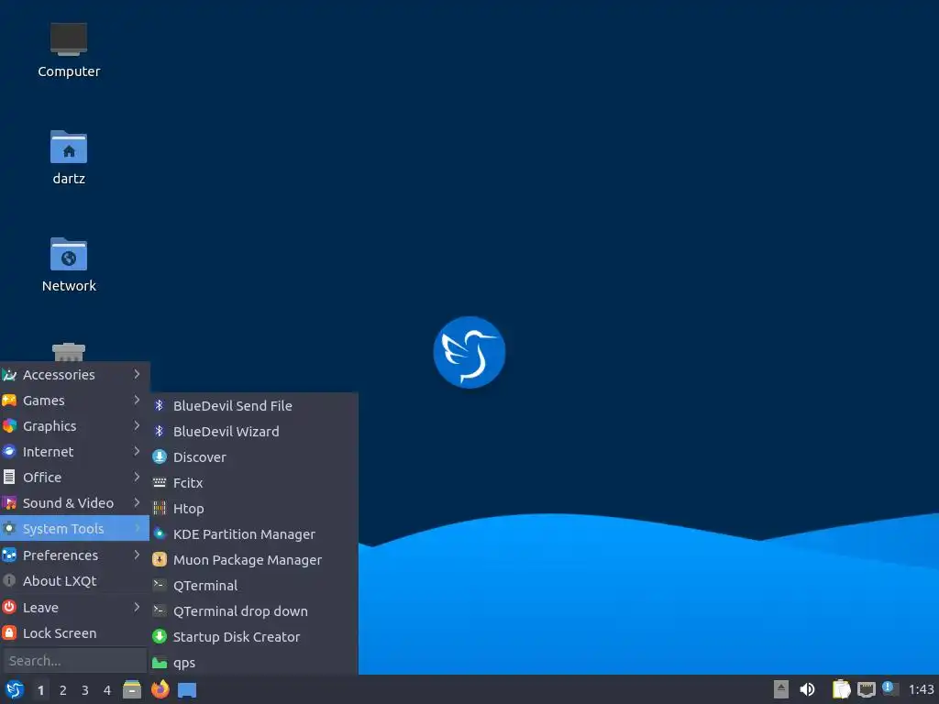Open the dartz home folder icon
The image size is (939, 704).
coord(68,158)
